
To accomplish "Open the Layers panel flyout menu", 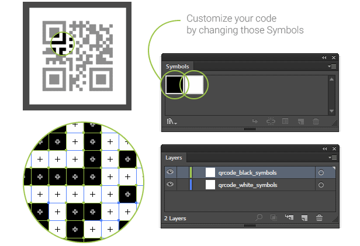I will (333, 157).
